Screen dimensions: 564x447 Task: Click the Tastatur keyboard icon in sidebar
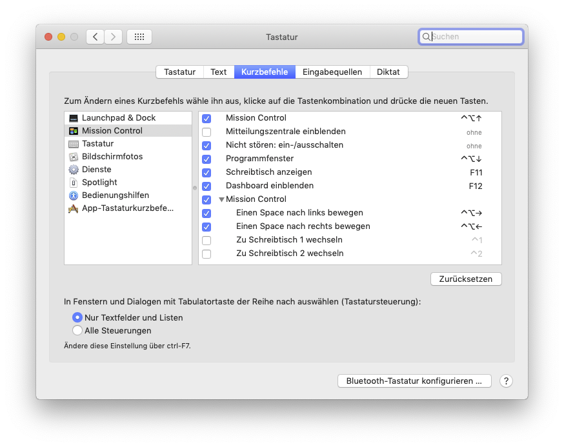[74, 144]
